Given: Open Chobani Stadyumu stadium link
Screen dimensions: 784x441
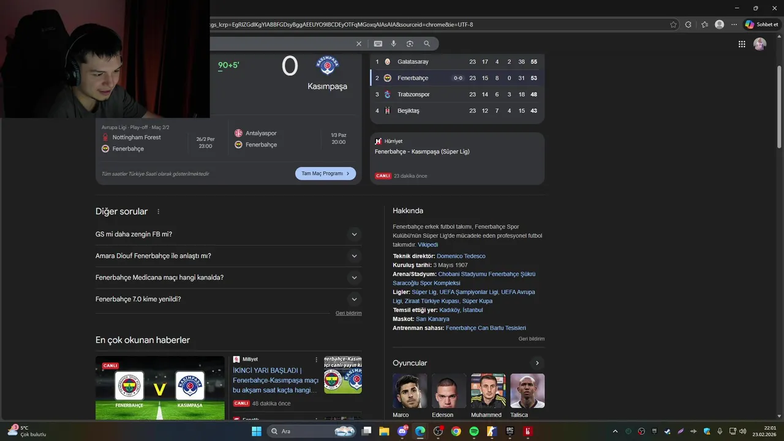Looking at the screenshot, I should pos(464,279).
